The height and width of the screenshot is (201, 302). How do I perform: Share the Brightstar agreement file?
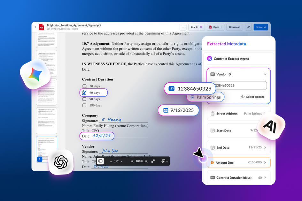[x=261, y=27]
